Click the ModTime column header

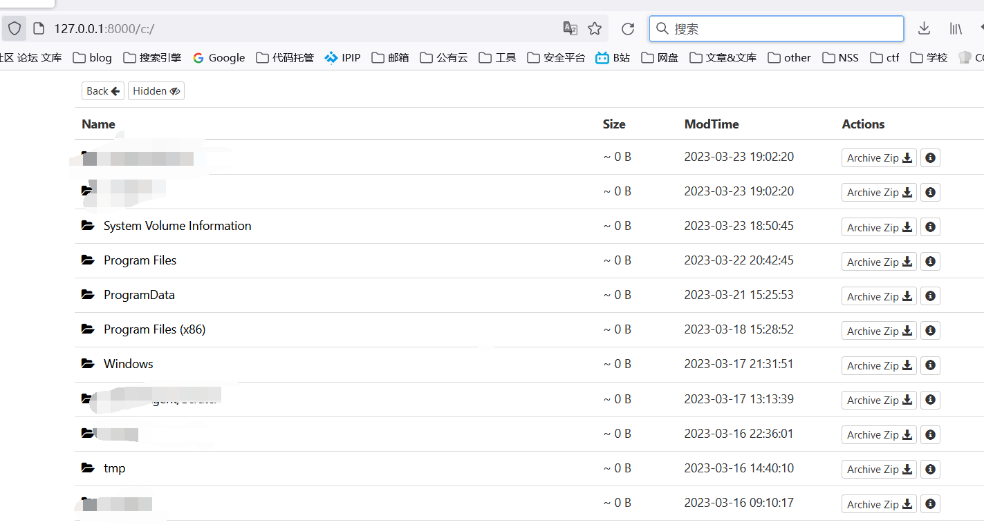tap(712, 124)
